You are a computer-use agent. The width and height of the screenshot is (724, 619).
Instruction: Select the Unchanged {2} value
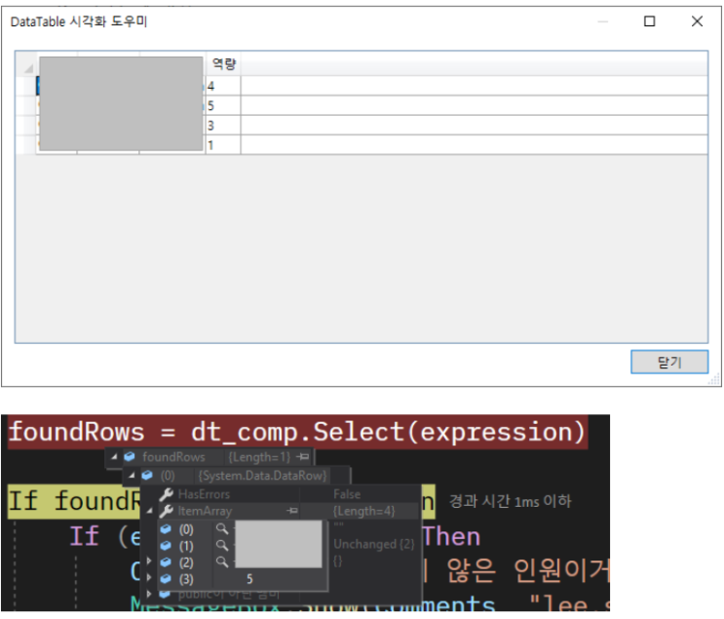point(374,544)
